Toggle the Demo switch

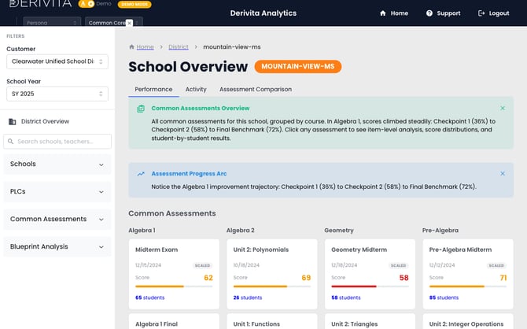[87, 4]
